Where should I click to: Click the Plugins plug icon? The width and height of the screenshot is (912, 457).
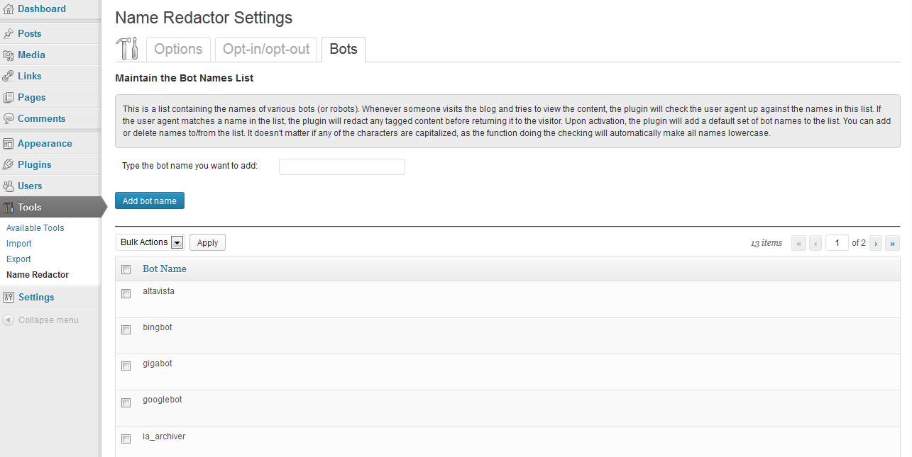[9, 164]
